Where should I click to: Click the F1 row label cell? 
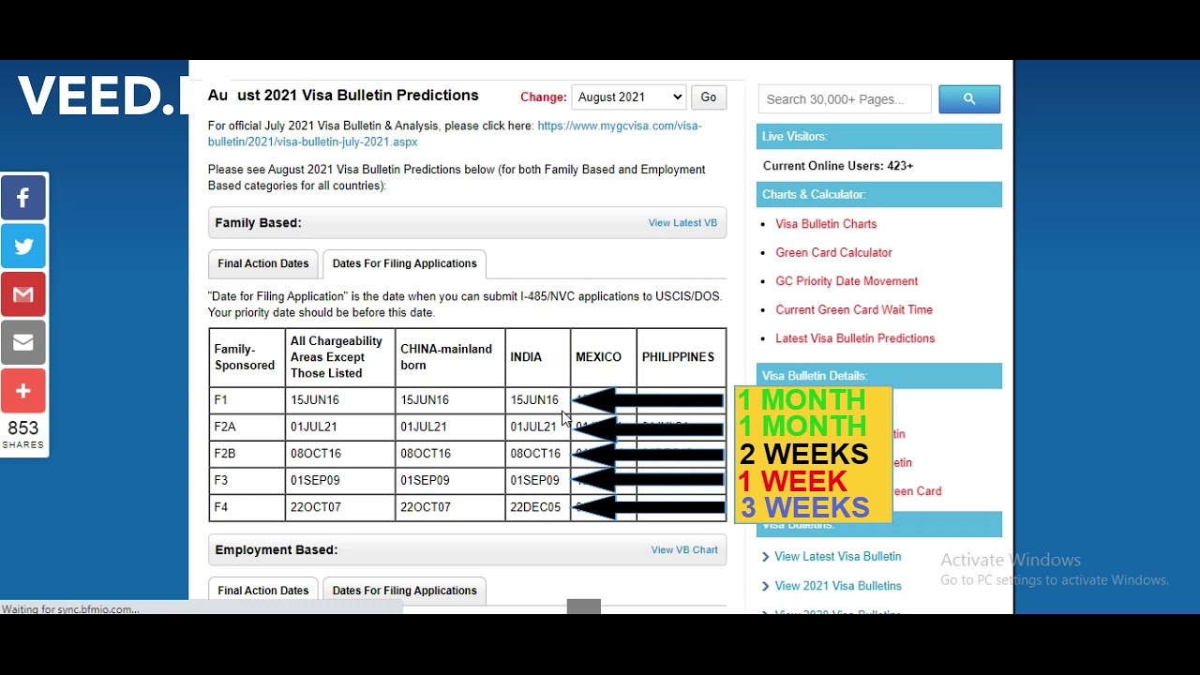click(247, 400)
